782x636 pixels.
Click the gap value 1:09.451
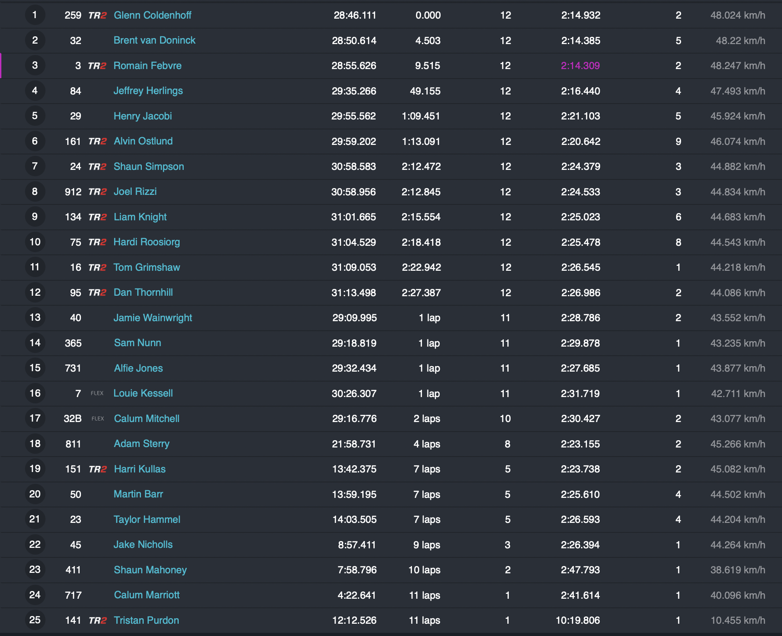(x=421, y=116)
